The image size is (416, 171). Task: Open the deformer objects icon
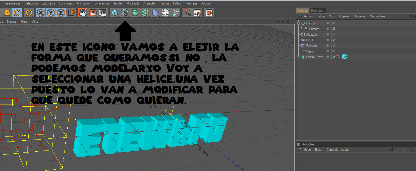point(155,13)
